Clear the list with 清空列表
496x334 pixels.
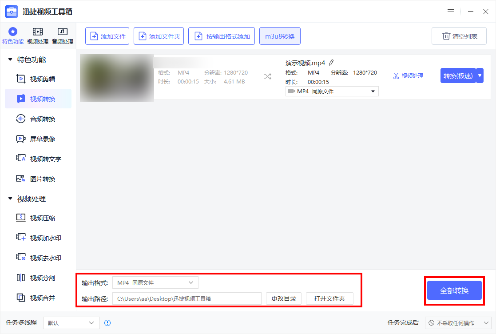(459, 36)
